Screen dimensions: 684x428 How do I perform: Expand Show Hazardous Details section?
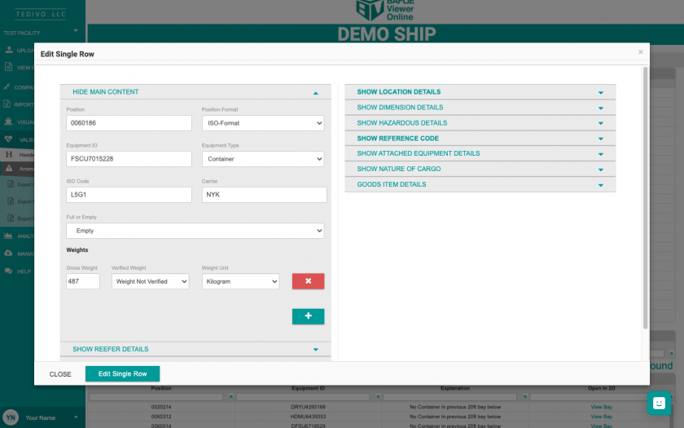click(x=480, y=123)
